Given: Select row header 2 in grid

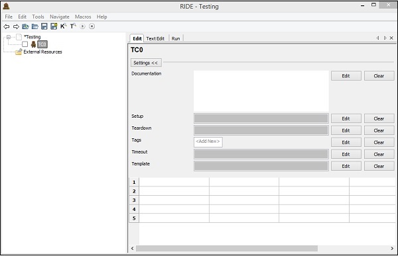Looking at the screenshot, I should click(x=134, y=191).
